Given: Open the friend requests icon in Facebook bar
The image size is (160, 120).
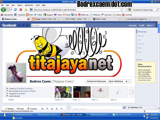Looking at the screenshot, I should point(19,25).
